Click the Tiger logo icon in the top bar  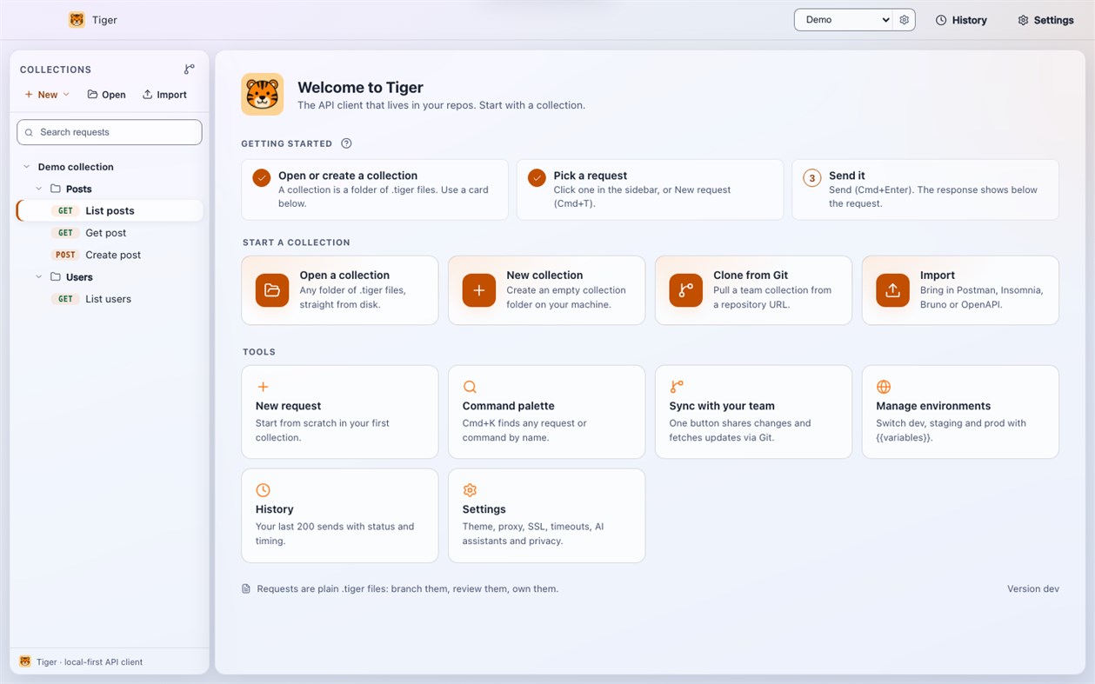tap(77, 20)
